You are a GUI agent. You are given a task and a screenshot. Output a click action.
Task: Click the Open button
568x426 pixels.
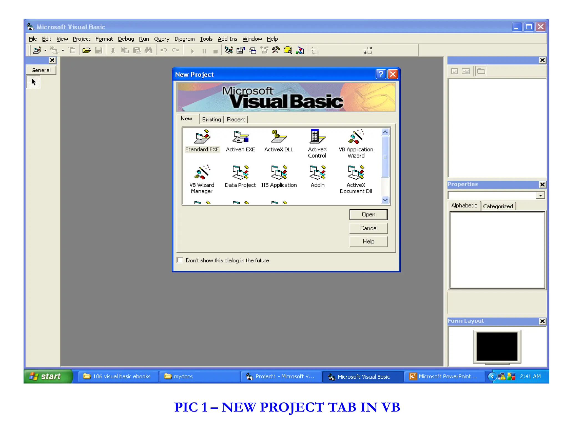point(368,214)
